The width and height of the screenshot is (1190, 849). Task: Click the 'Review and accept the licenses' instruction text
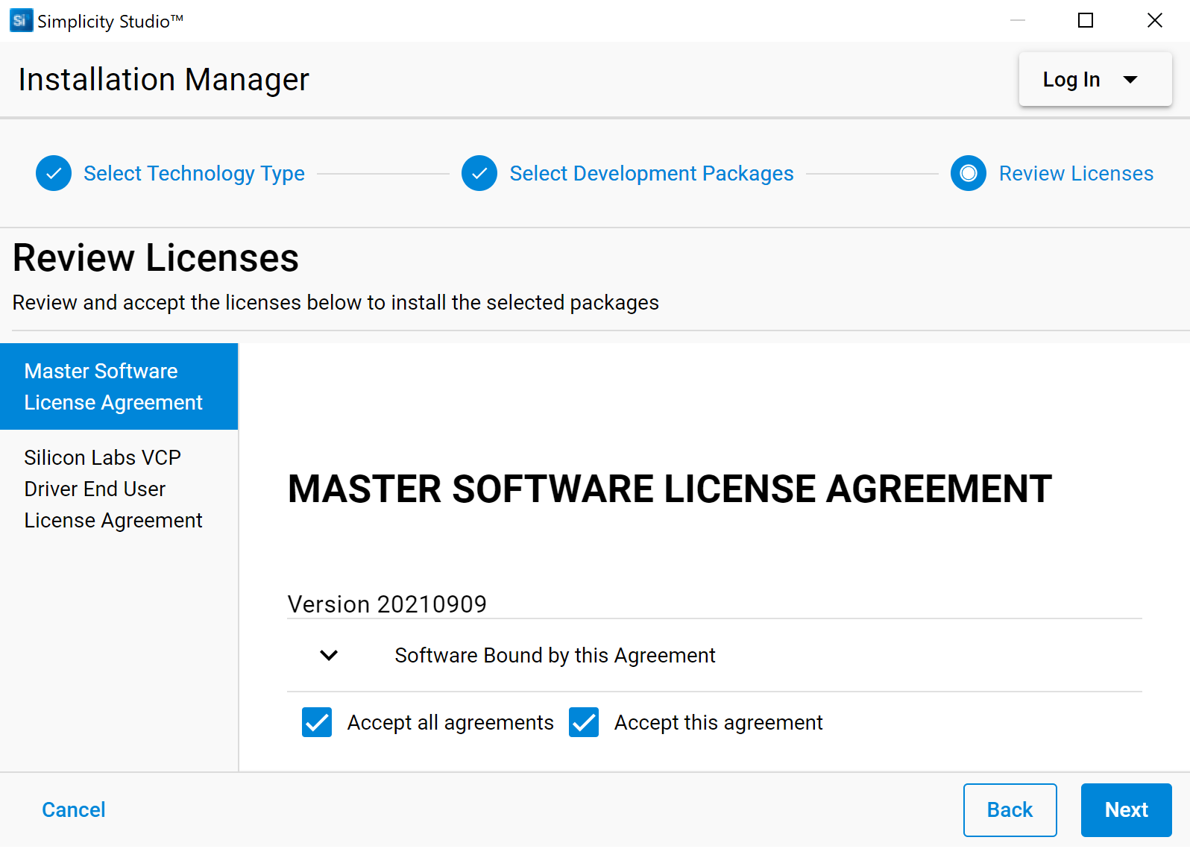[336, 303]
